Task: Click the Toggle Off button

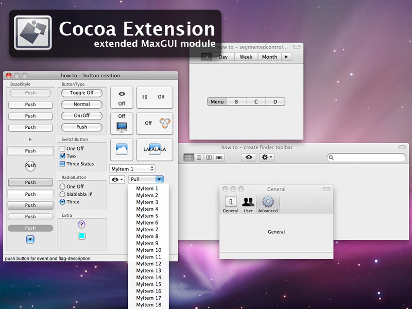Action: [x=82, y=93]
